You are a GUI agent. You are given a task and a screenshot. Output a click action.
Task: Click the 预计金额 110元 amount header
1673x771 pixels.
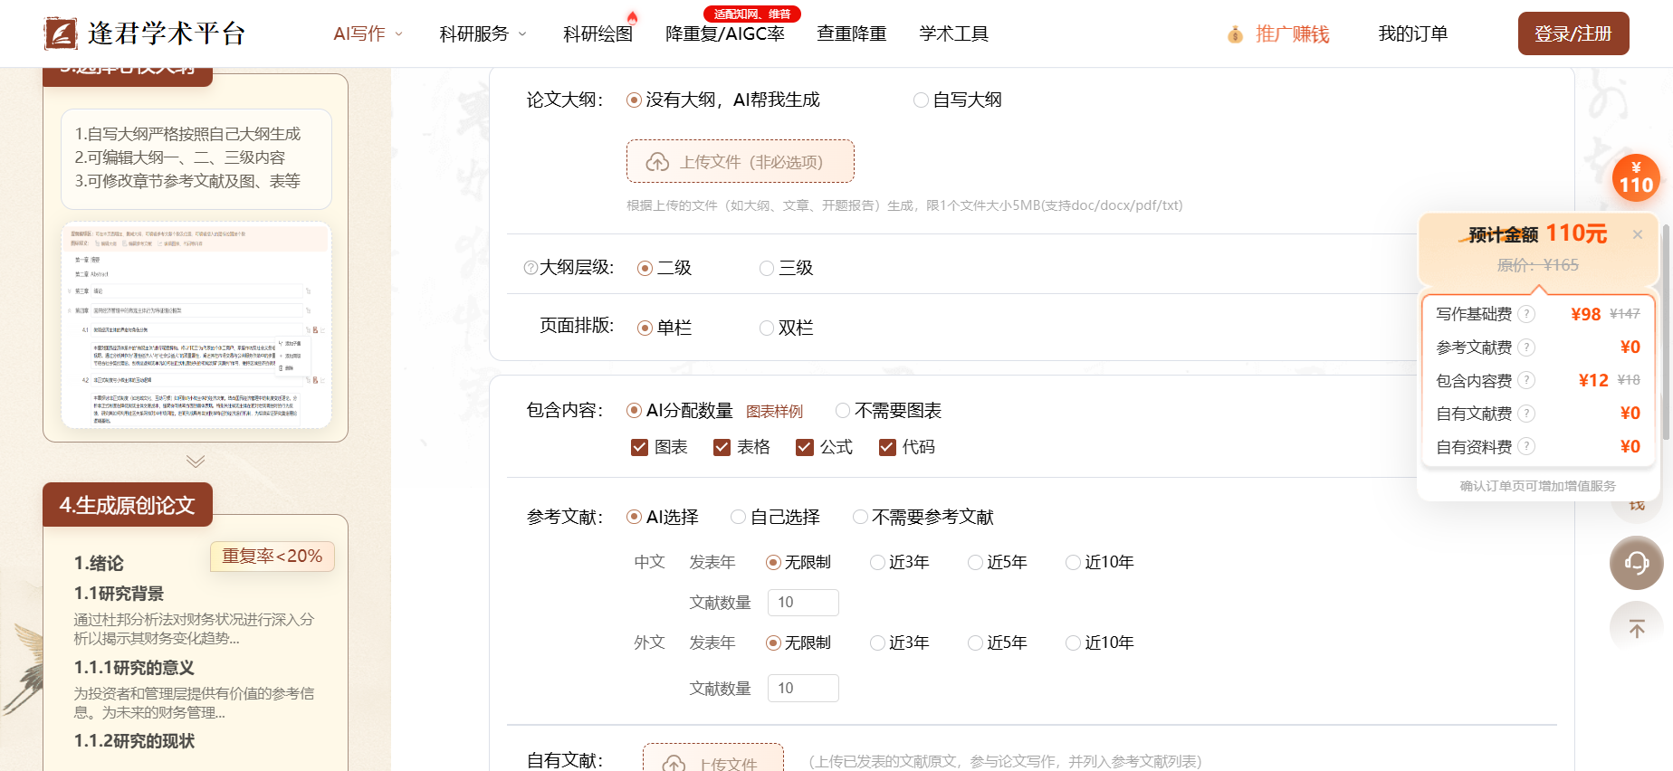point(1538,234)
